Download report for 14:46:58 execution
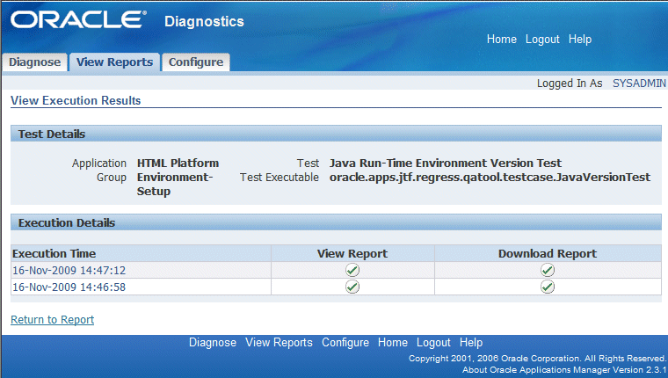The width and height of the screenshot is (668, 378). point(548,287)
